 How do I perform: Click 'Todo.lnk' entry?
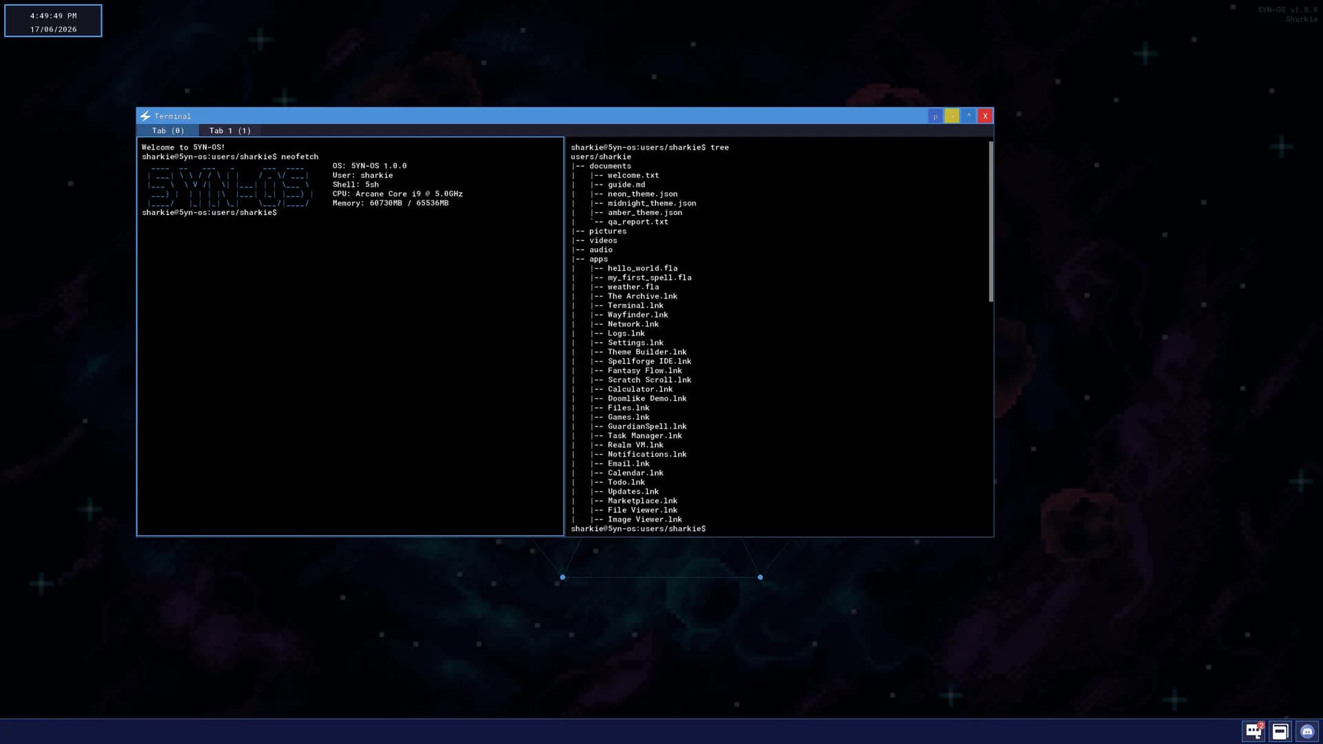click(626, 482)
